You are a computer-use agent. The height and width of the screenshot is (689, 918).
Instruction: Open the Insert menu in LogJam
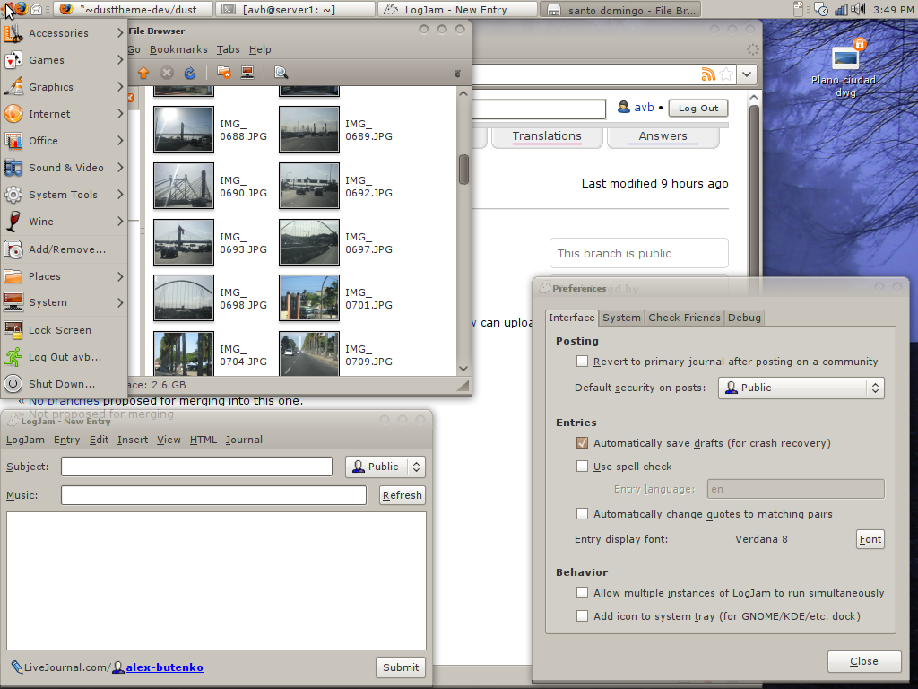tap(133, 440)
